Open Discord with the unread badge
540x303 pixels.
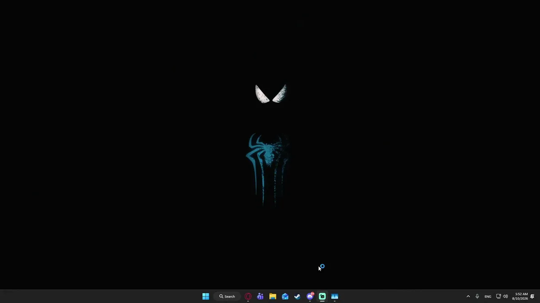click(x=310, y=296)
